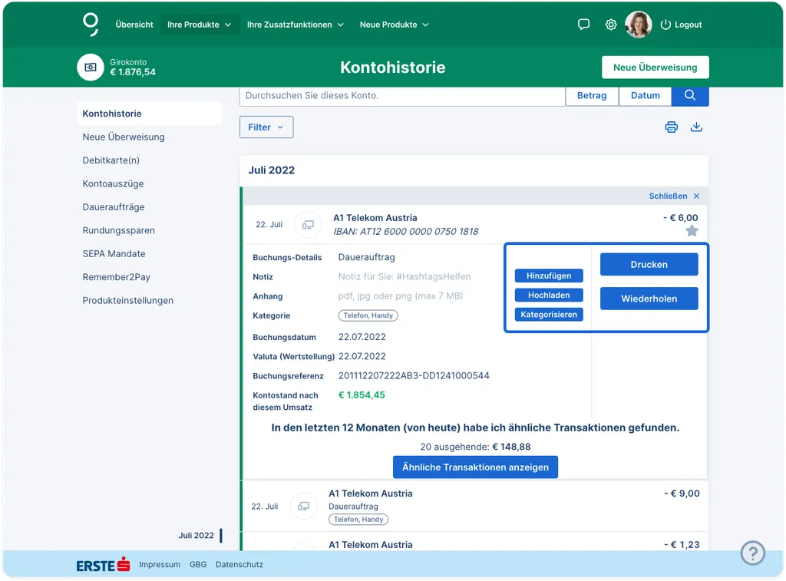Click the balance € 1.854,45 after transaction
The height and width of the screenshot is (581, 786).
362,395
